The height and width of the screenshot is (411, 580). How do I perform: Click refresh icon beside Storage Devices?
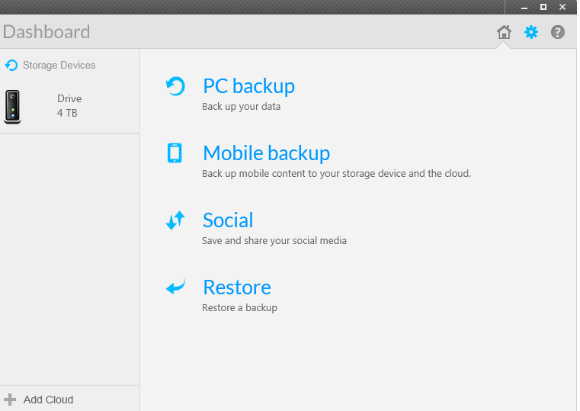click(x=11, y=66)
